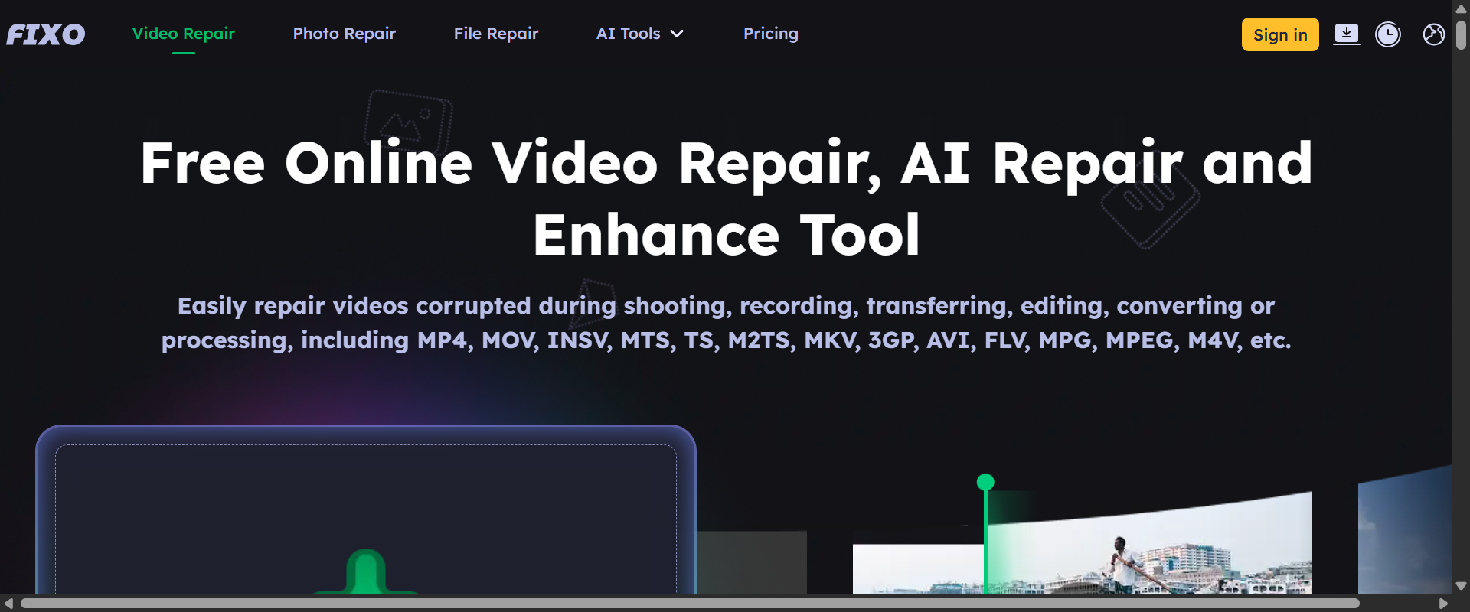Expand the AI Tools dropdown
The height and width of the screenshot is (612, 1470).
click(640, 34)
